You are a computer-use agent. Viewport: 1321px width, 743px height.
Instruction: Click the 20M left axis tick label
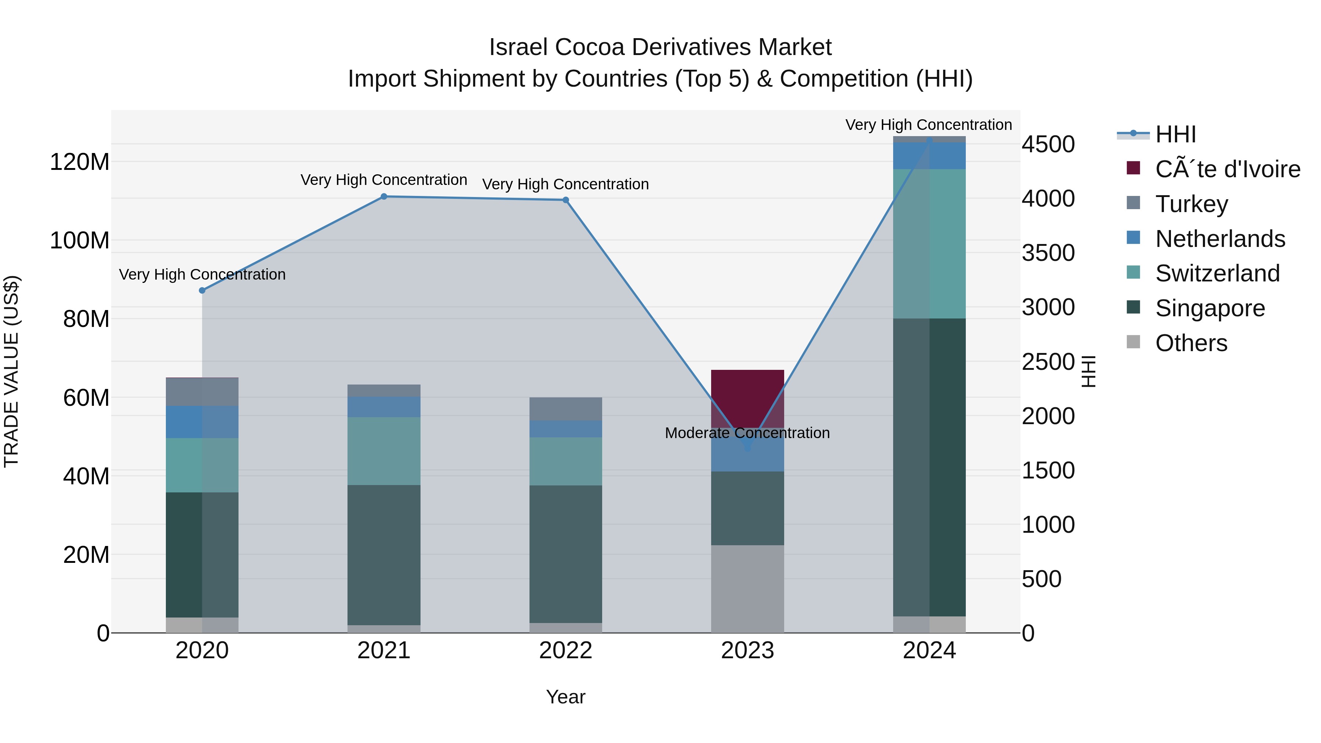click(x=86, y=555)
